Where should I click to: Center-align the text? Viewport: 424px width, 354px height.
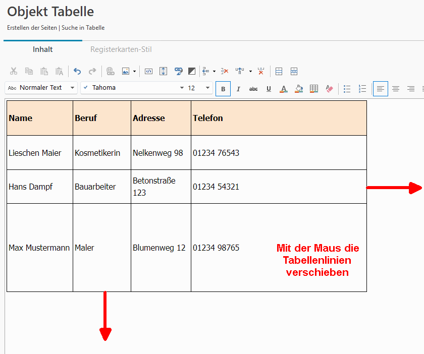coord(396,89)
